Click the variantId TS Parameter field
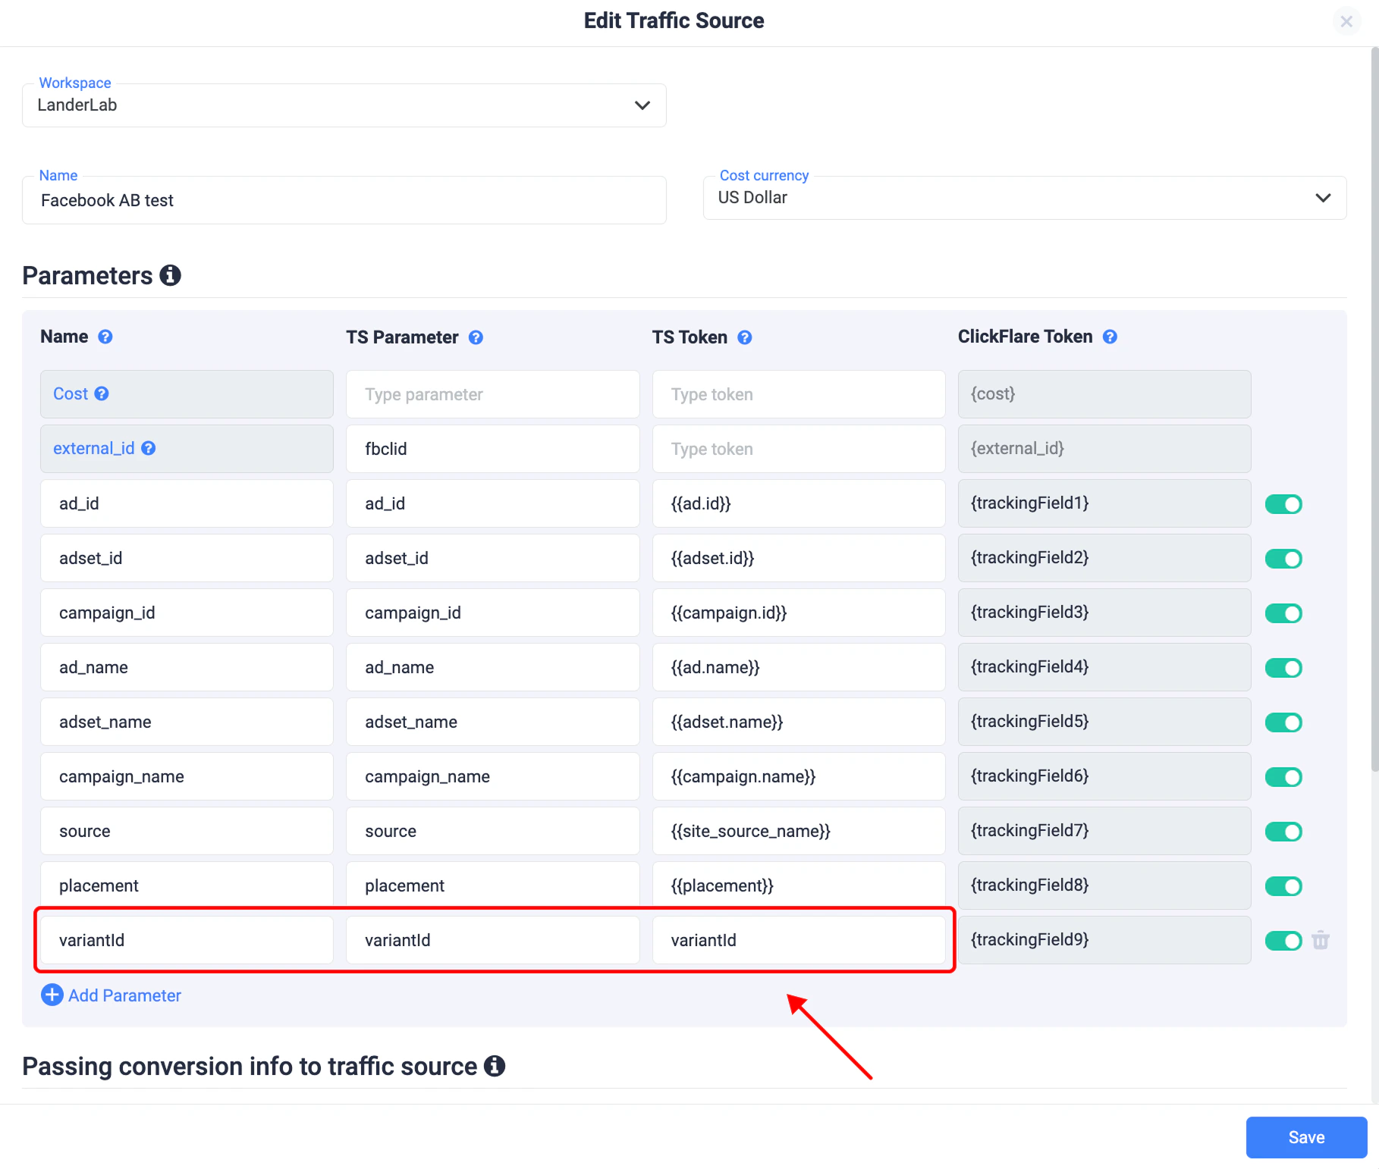This screenshot has height=1169, width=1379. click(493, 940)
